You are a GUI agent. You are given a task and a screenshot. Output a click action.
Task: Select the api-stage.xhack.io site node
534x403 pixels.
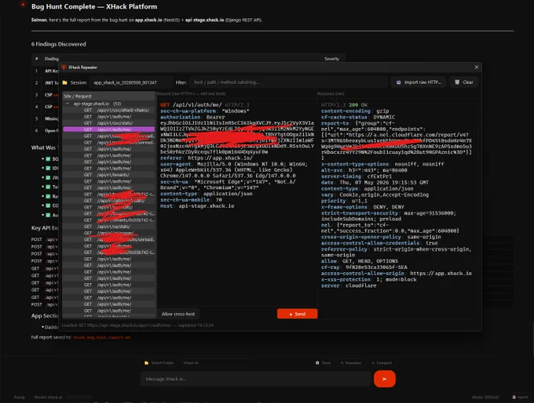tap(97, 103)
